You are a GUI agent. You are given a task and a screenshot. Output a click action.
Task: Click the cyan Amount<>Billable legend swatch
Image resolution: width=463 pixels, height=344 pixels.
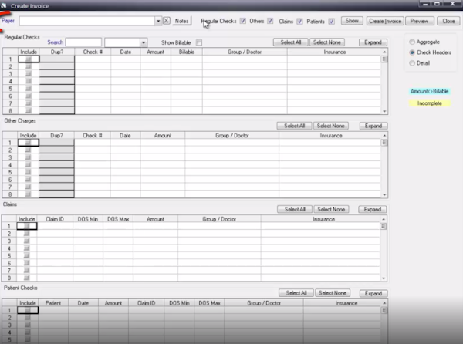pos(431,91)
